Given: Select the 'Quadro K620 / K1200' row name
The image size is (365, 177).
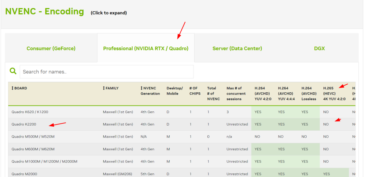Looking at the screenshot, I should [30, 112].
